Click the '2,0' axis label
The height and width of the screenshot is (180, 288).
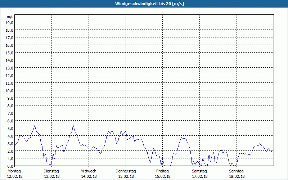coord(10,151)
